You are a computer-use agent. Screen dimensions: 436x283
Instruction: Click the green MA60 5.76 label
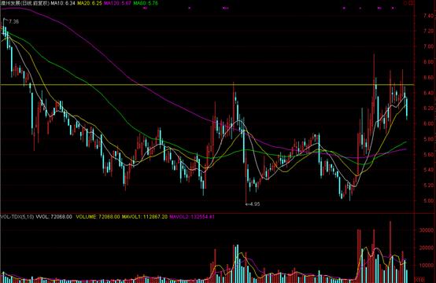point(146,3)
